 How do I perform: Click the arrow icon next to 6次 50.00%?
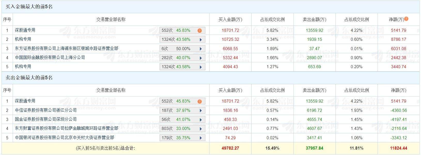(x=201, y=49)
